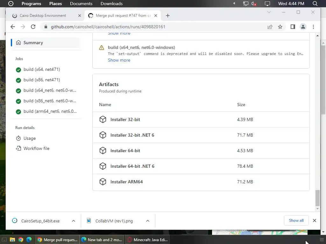Image resolution: width=326 pixels, height=244 pixels.
Task: Expand hidden tray icons arrow
Action: pos(234,3)
